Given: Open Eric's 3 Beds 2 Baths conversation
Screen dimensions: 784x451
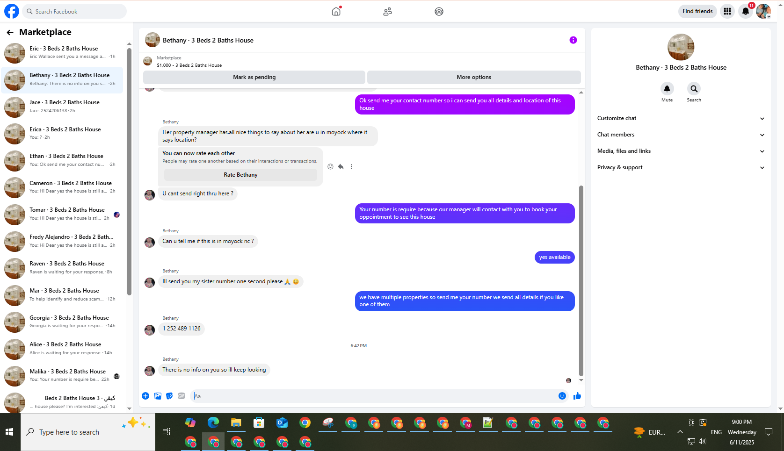Looking at the screenshot, I should click(63, 53).
